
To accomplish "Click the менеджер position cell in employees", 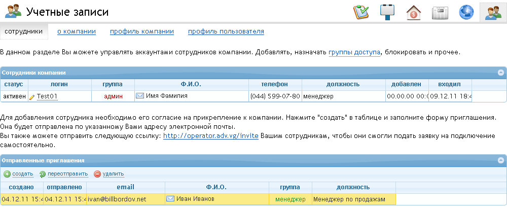I will [343, 96].
